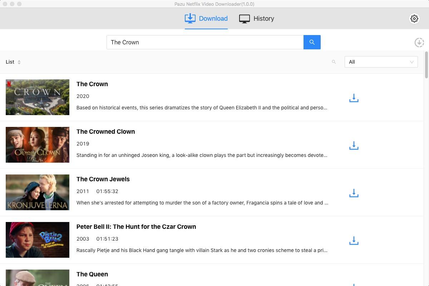Switch to the History tab
The width and height of the screenshot is (429, 286).
coord(256,18)
